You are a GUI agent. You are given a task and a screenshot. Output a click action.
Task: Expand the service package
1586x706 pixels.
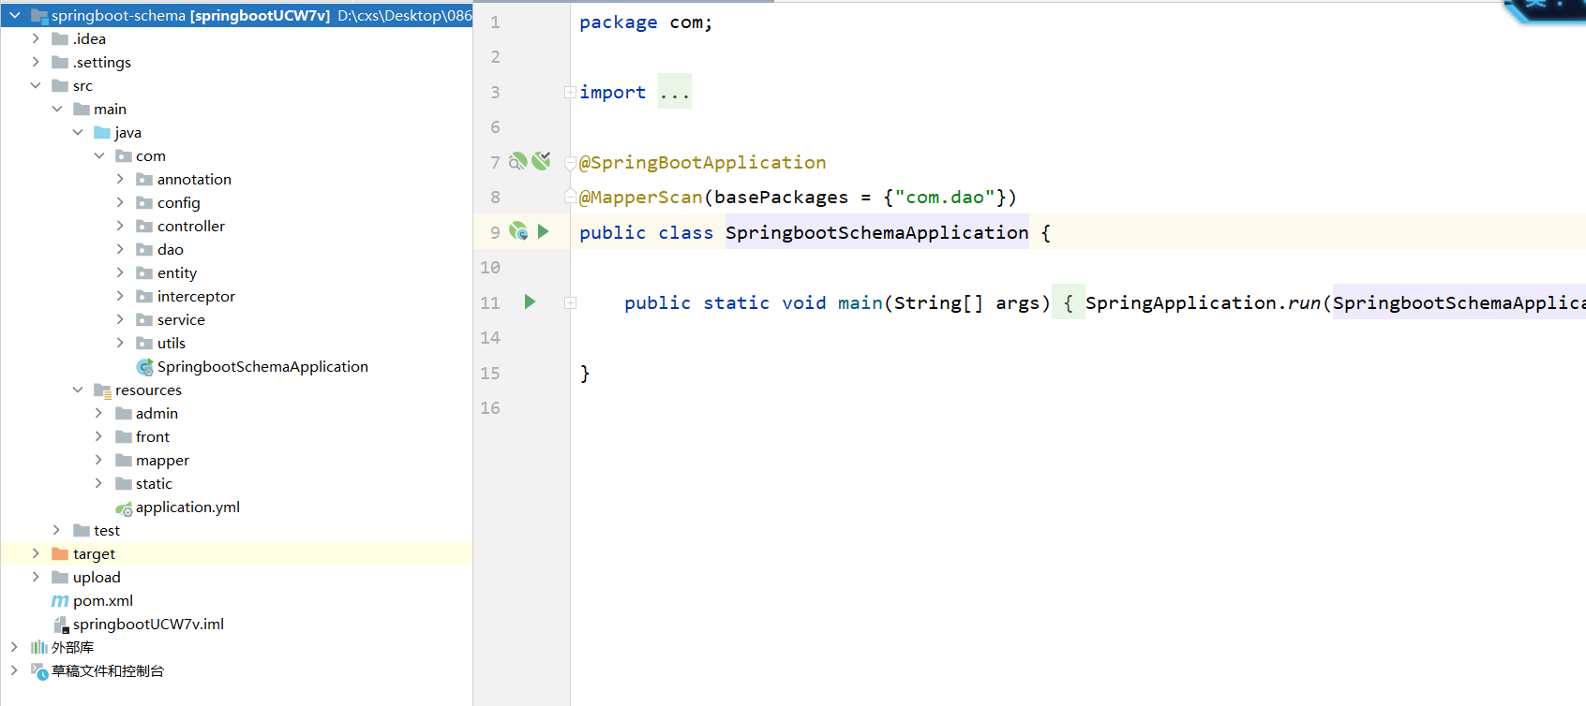coord(120,319)
